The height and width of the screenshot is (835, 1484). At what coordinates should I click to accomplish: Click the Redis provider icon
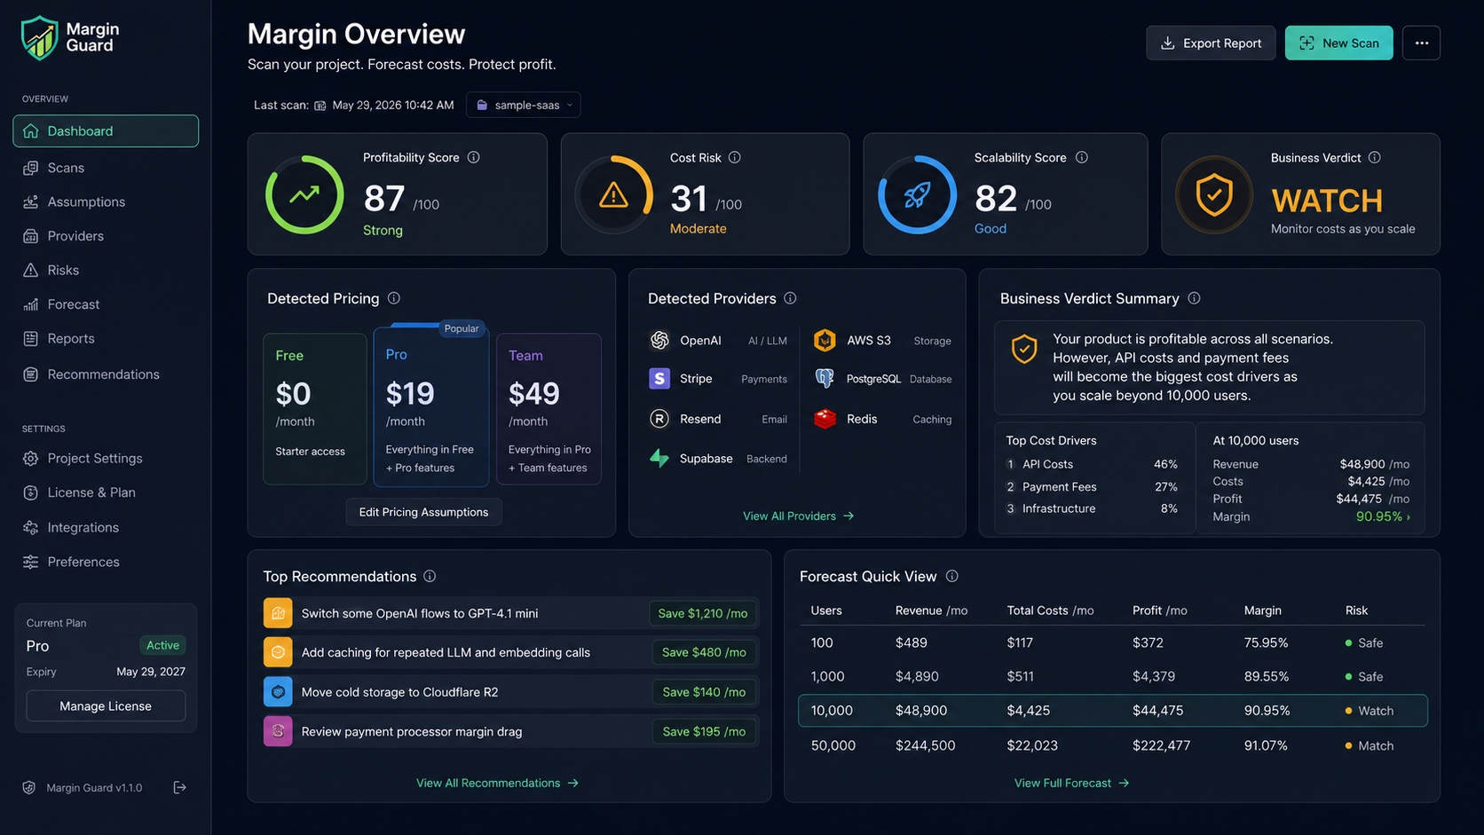pyautogui.click(x=825, y=419)
